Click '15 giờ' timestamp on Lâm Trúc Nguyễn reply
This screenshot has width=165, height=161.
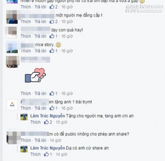tap(61, 122)
